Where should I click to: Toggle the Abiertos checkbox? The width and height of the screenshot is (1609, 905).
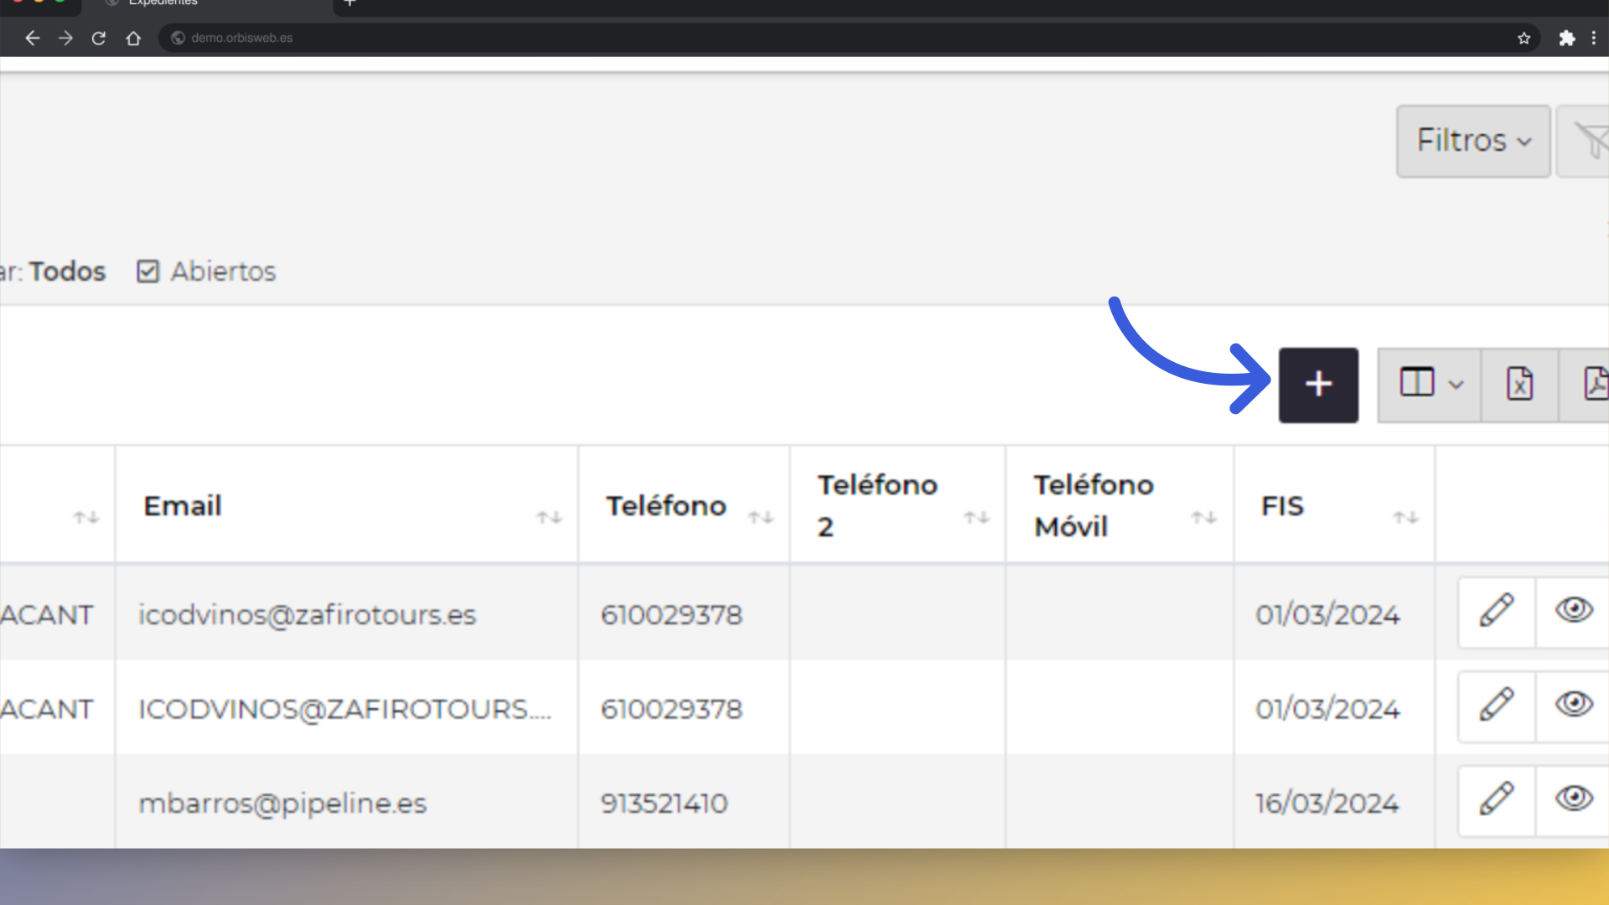pos(148,271)
